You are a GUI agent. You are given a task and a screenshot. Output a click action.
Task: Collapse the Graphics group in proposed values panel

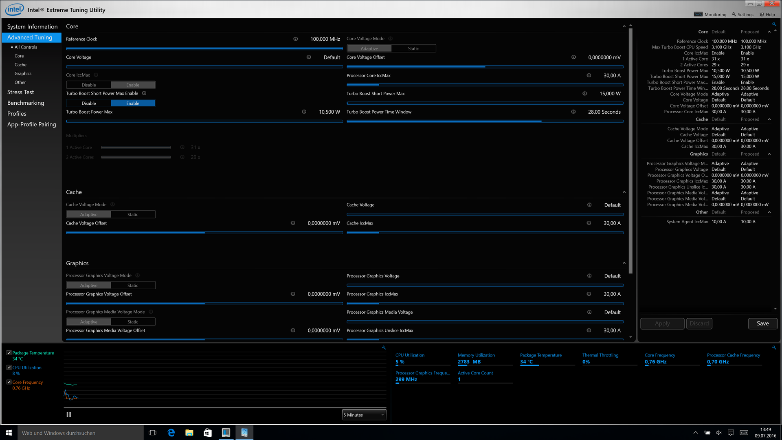click(x=769, y=154)
